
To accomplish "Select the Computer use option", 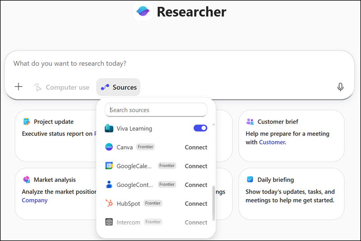I will click(62, 87).
